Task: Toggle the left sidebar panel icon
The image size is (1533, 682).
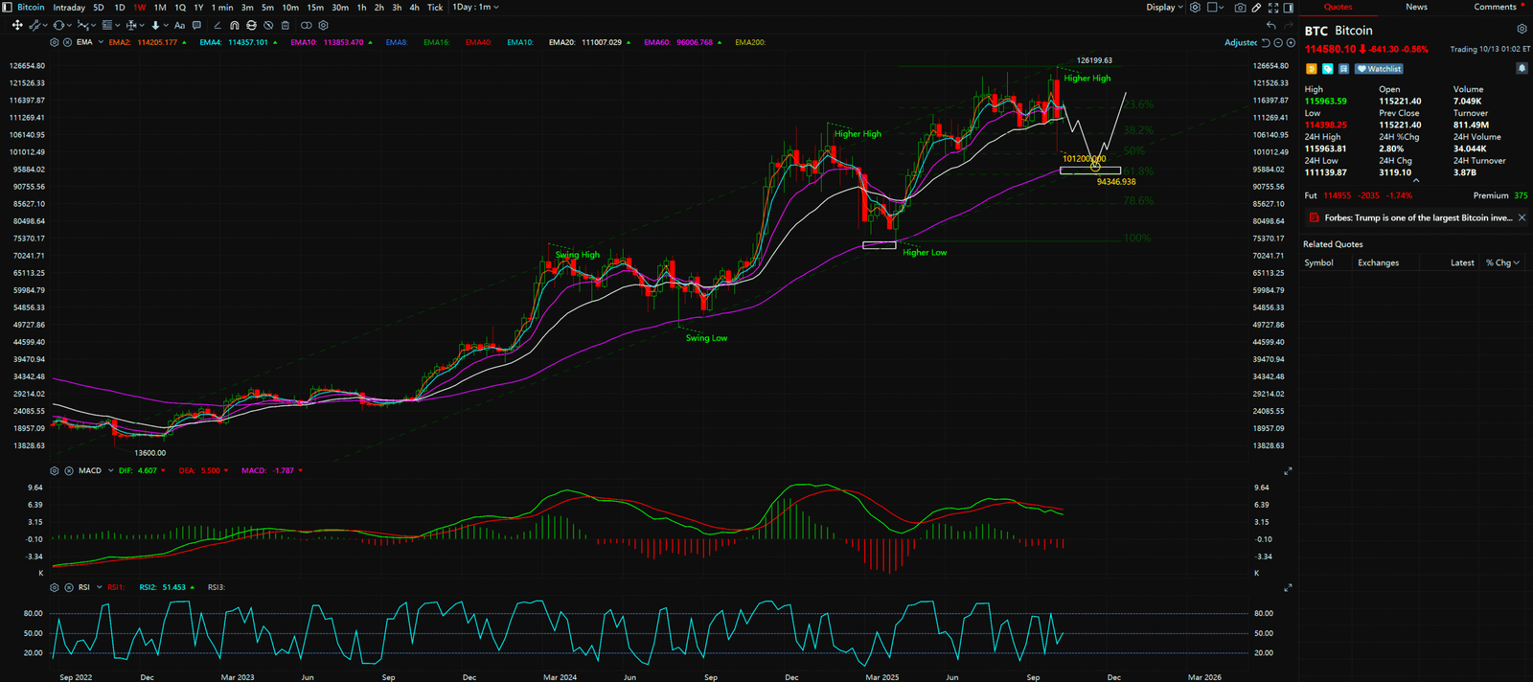Action: click(x=8, y=8)
